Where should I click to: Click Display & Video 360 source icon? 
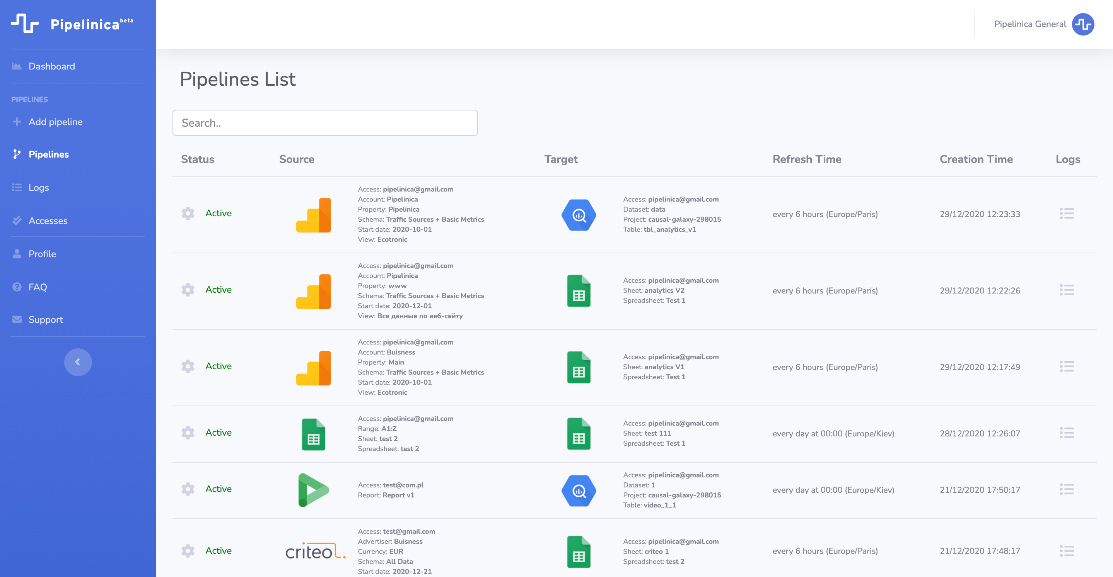313,490
